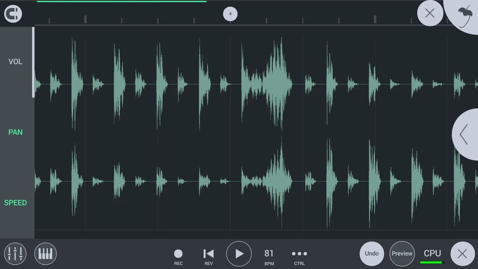478x269 pixels.
Task: Expand the side panel with the left chevron
Action: click(465, 134)
